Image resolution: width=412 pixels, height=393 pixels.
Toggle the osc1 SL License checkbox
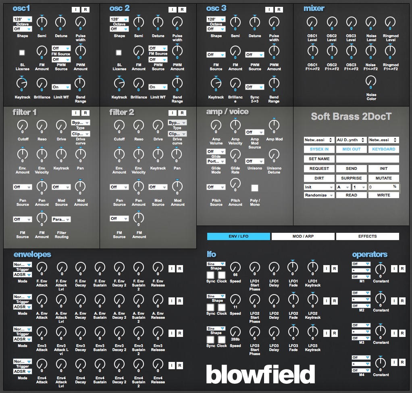pos(22,52)
